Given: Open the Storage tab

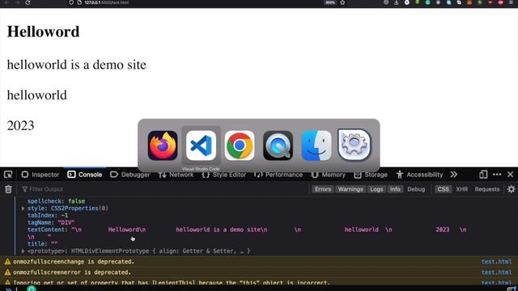Looking at the screenshot, I should coord(371,175).
